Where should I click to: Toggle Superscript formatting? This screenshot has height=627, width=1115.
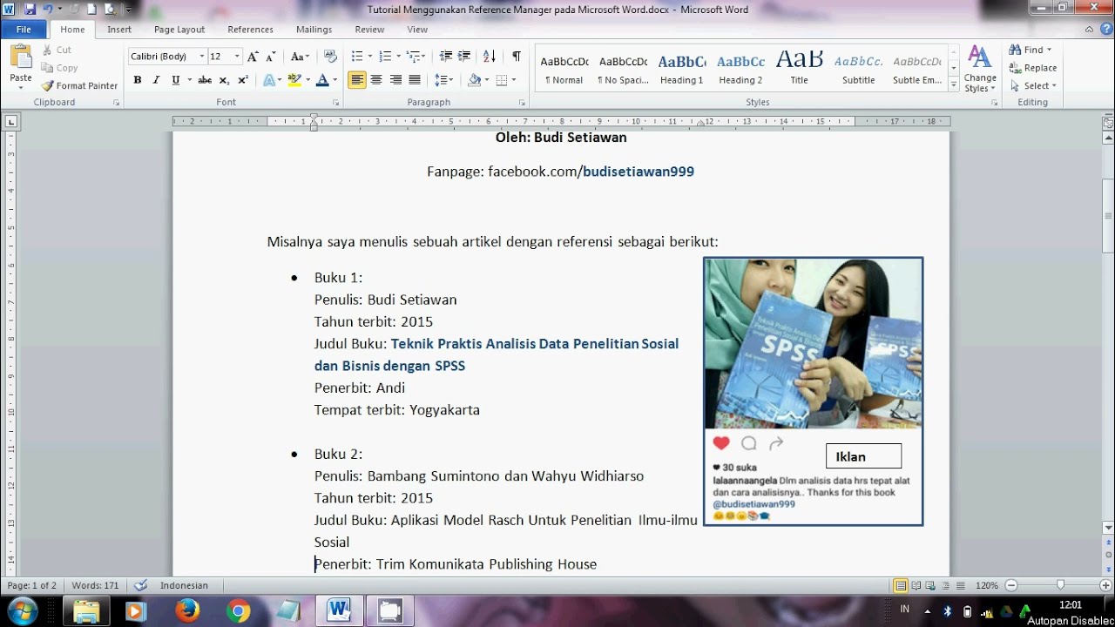point(243,80)
